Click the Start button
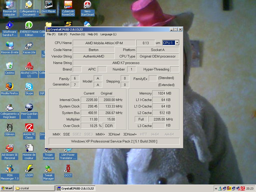 tap(7, 188)
